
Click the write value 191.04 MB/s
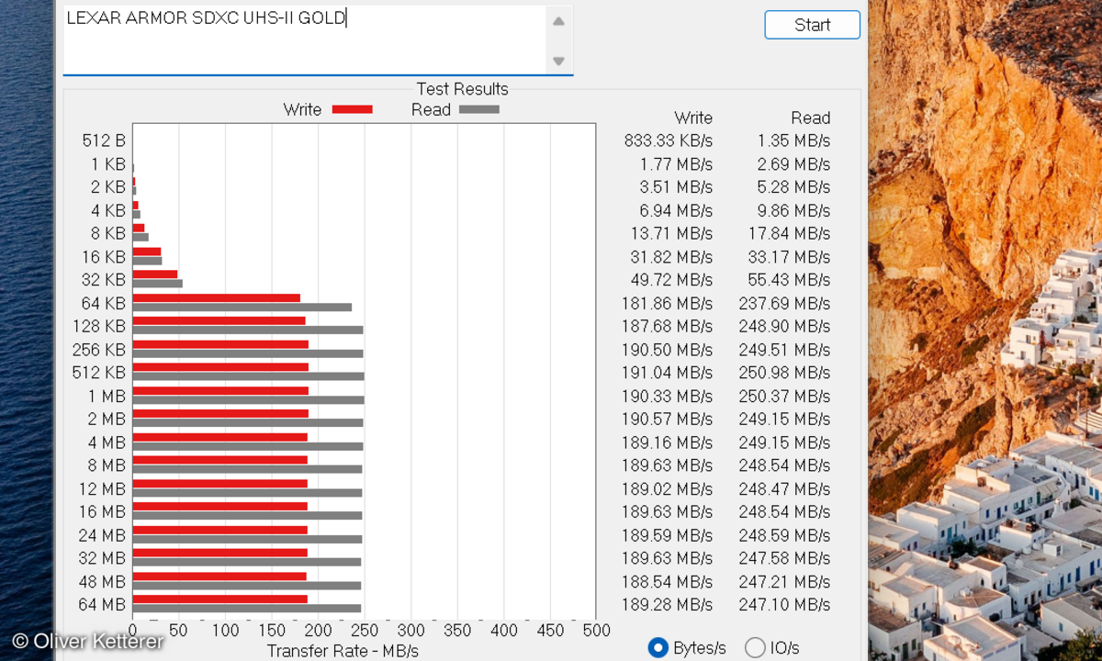click(x=668, y=373)
